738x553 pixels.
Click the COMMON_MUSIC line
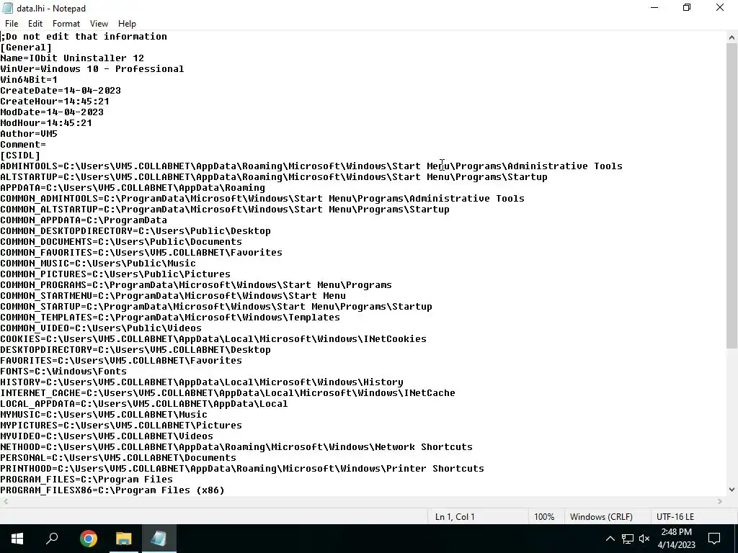click(98, 264)
